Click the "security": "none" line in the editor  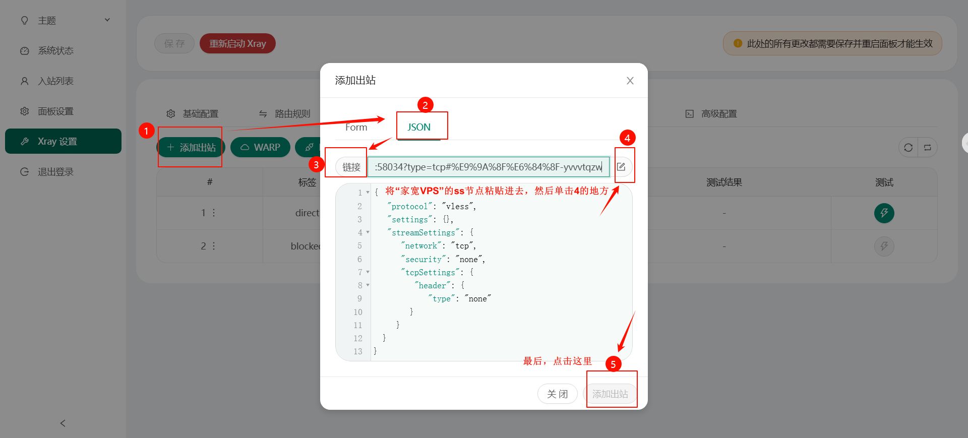click(x=443, y=259)
